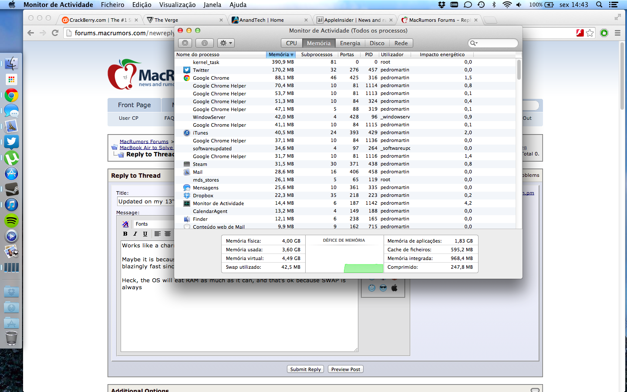Click the Wi-Fi menu bar icon

pyautogui.click(x=507, y=5)
